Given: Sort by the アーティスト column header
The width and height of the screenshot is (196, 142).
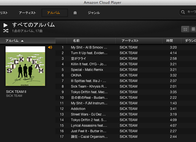Looking at the screenshot, I should (139, 41).
